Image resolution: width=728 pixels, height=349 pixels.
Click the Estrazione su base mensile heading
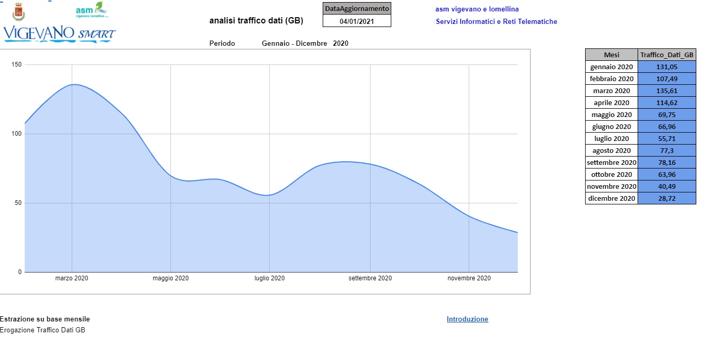45,319
